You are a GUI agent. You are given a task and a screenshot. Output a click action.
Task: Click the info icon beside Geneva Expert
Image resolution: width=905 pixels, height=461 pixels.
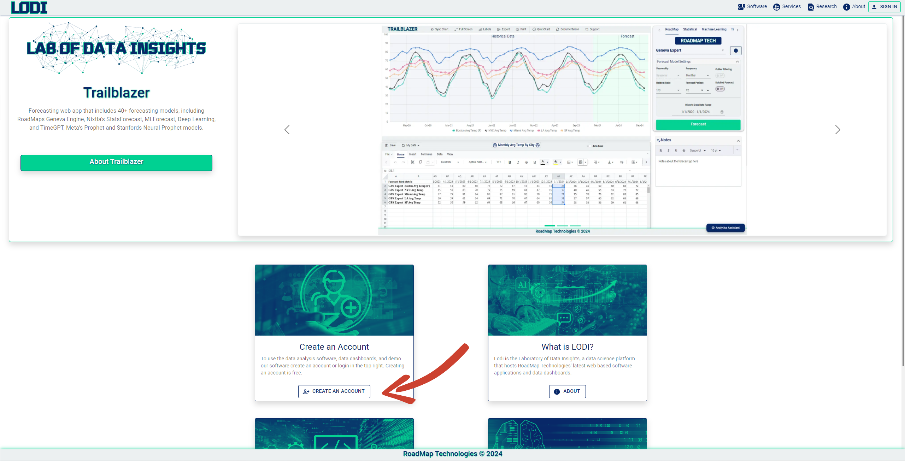click(x=736, y=51)
